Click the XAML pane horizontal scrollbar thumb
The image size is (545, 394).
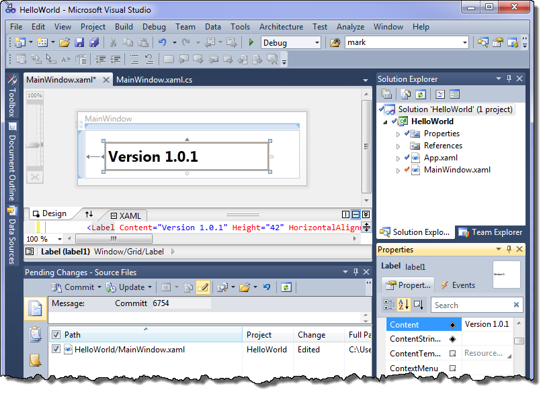(x=114, y=238)
